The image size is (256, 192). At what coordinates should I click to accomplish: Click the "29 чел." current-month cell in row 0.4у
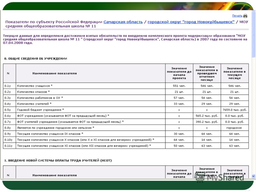(x=235, y=104)
